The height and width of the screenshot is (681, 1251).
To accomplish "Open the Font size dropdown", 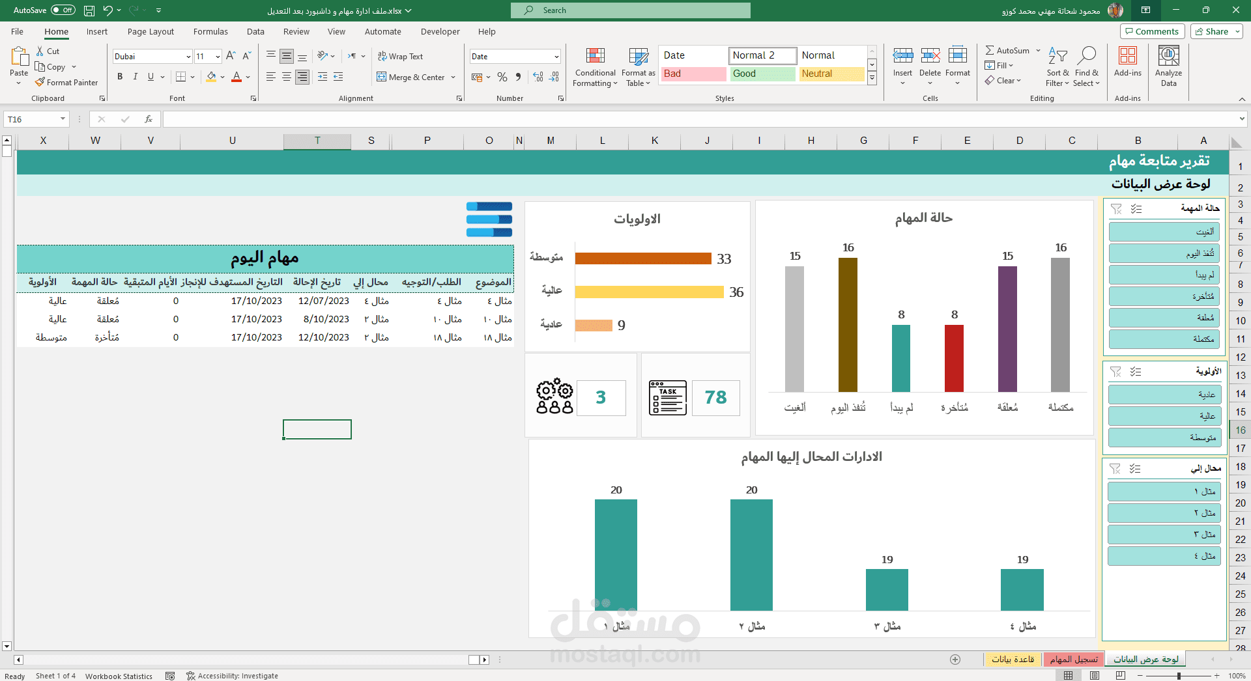I will [218, 57].
